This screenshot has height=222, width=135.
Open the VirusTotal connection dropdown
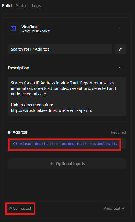[114, 208]
